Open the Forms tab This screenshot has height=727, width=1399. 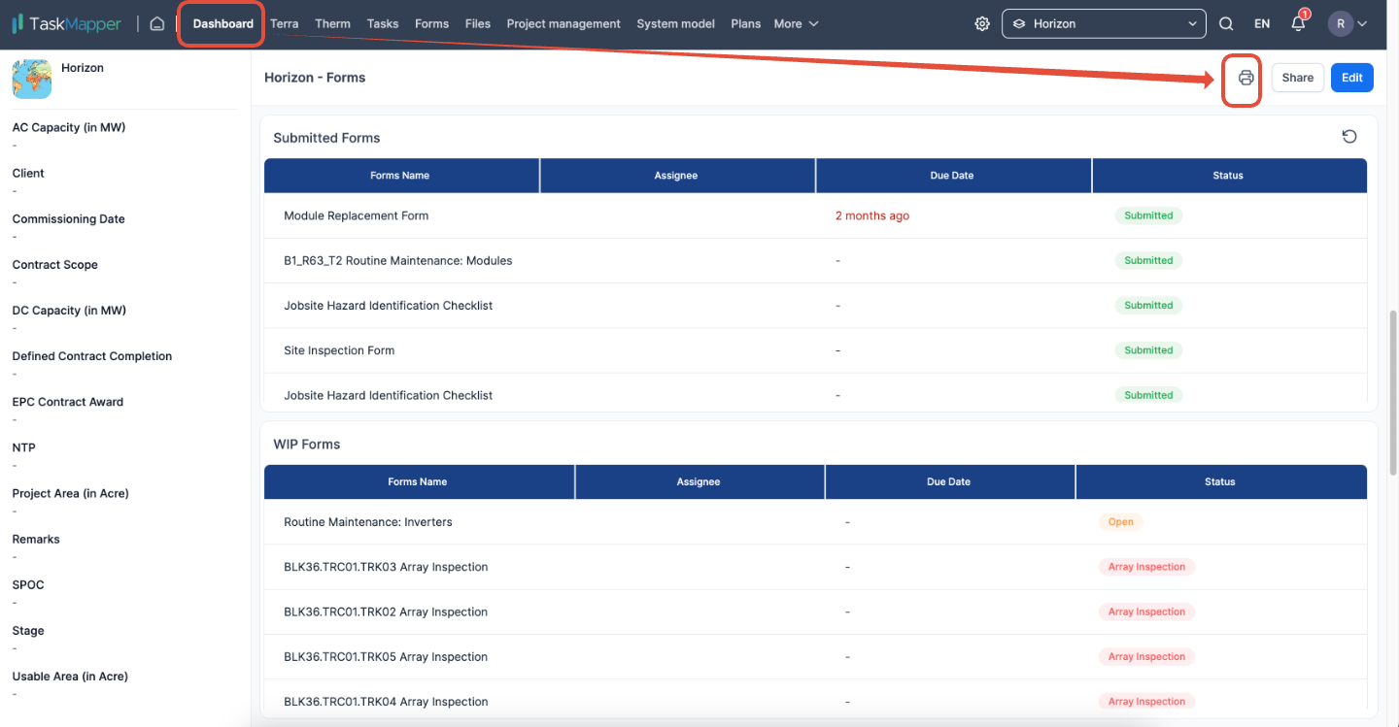coord(431,23)
